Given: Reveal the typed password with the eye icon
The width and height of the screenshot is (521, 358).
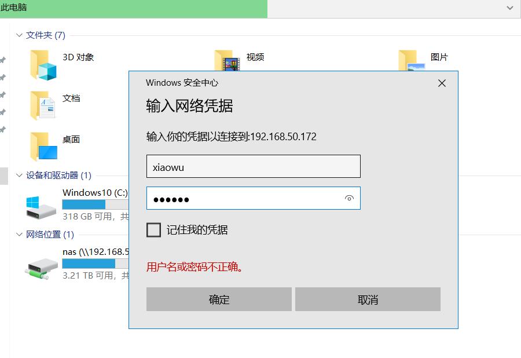Looking at the screenshot, I should [349, 198].
